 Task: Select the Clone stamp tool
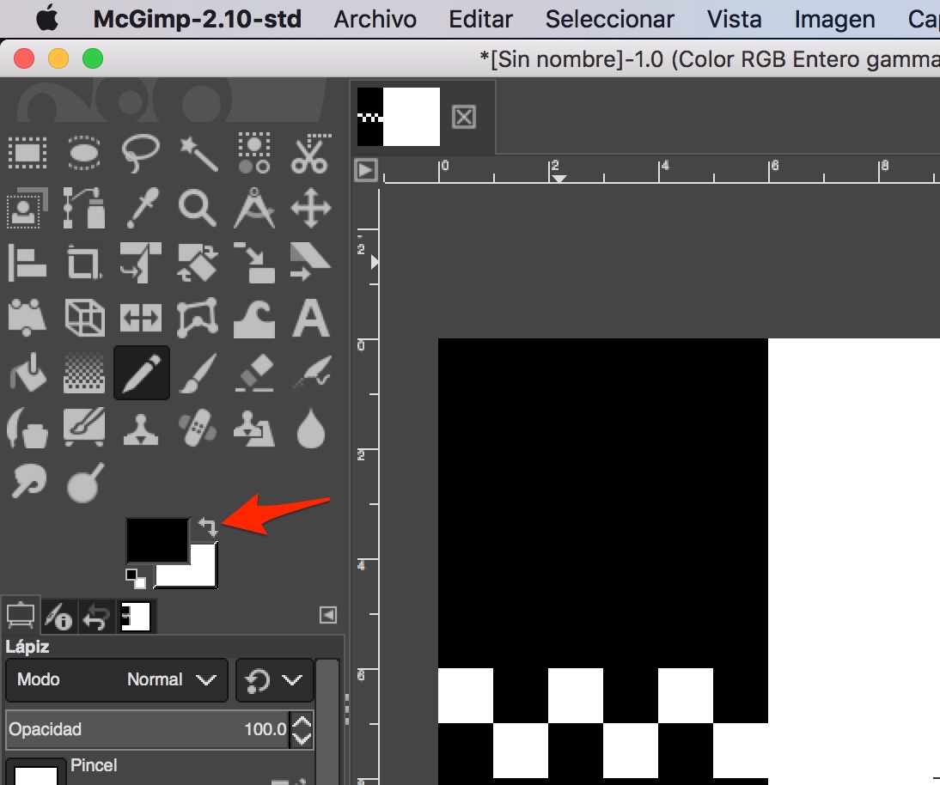140,428
